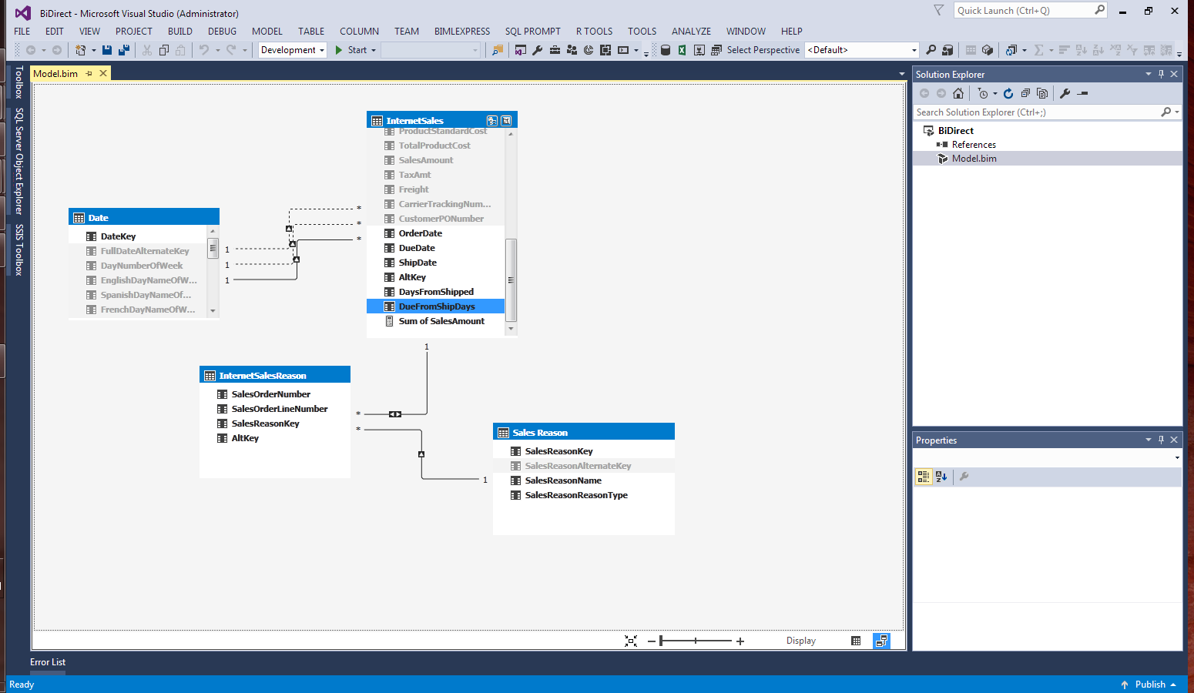Open Solution Explorer window options dropdown
Viewport: 1194px width, 693px height.
[1149, 74]
